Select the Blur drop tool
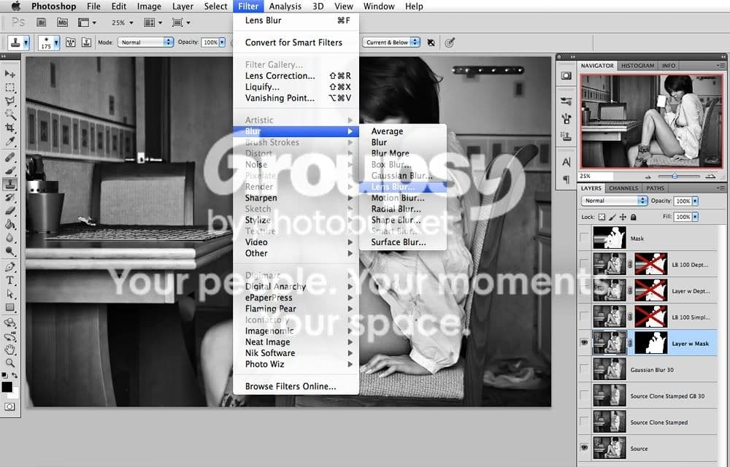 9,238
